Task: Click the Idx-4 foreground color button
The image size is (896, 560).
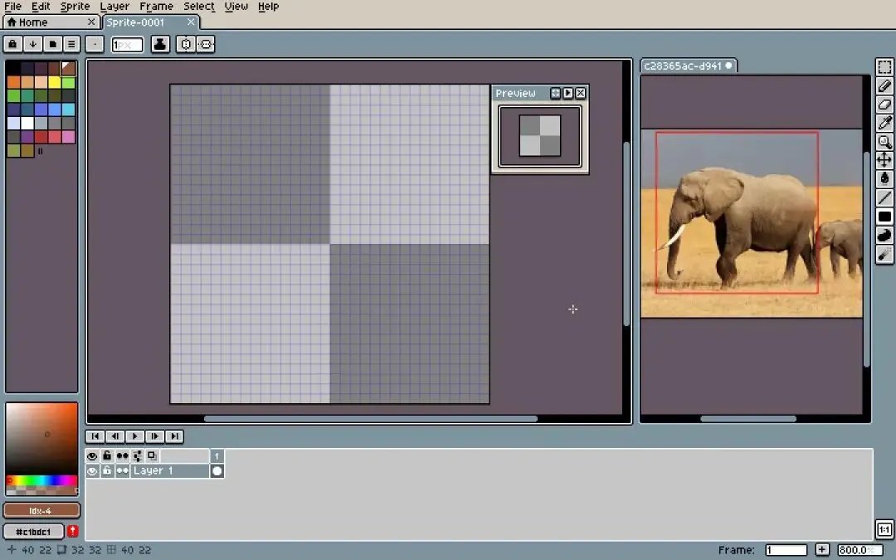Action: click(41, 510)
